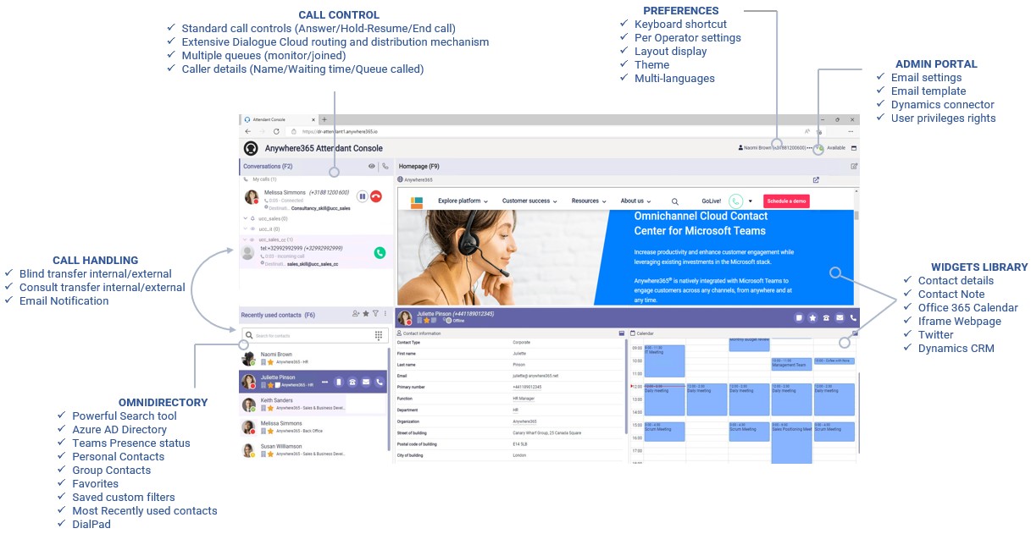
Task: Collapse the ucc_sales queue chevron
Action: [x=245, y=217]
